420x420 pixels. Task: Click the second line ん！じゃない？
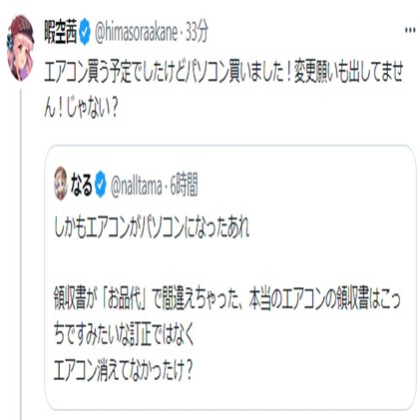coord(81,108)
